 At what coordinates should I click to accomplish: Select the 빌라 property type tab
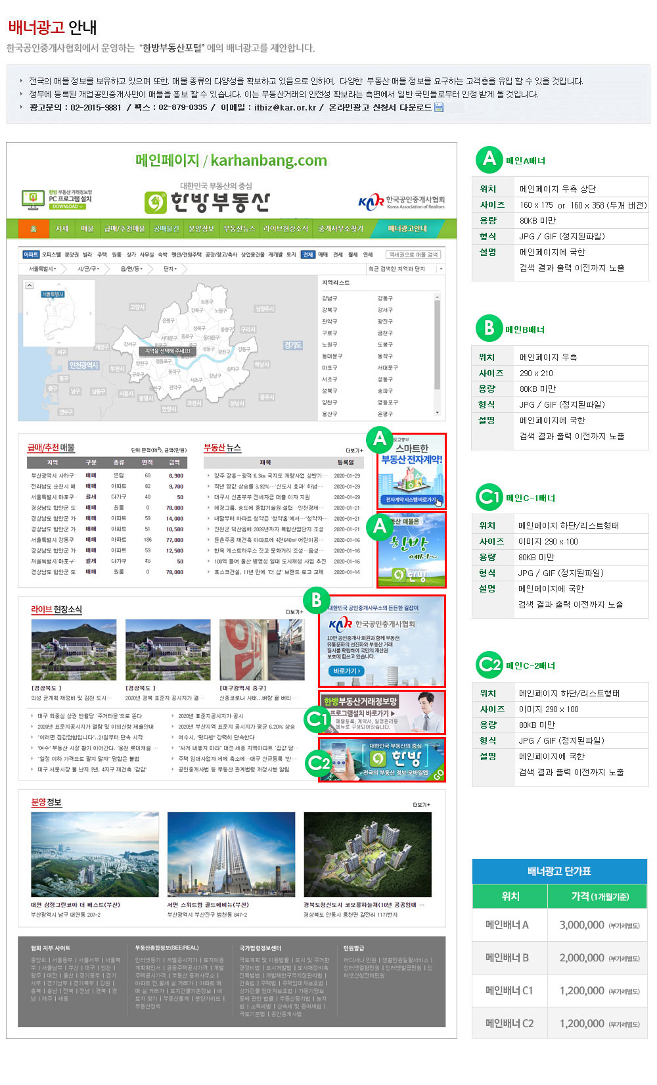tap(87, 254)
